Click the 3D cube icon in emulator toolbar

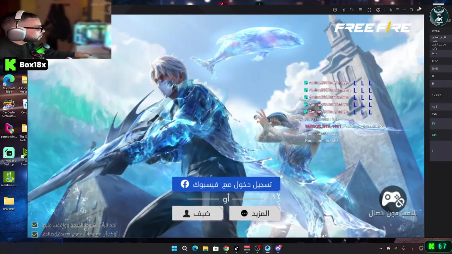378,10
